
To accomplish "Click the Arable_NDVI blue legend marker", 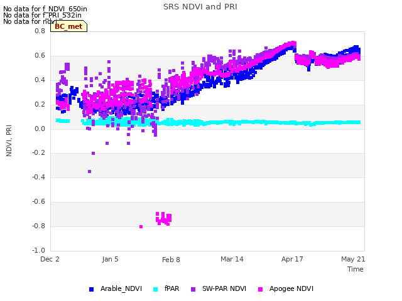I will [x=91, y=289].
